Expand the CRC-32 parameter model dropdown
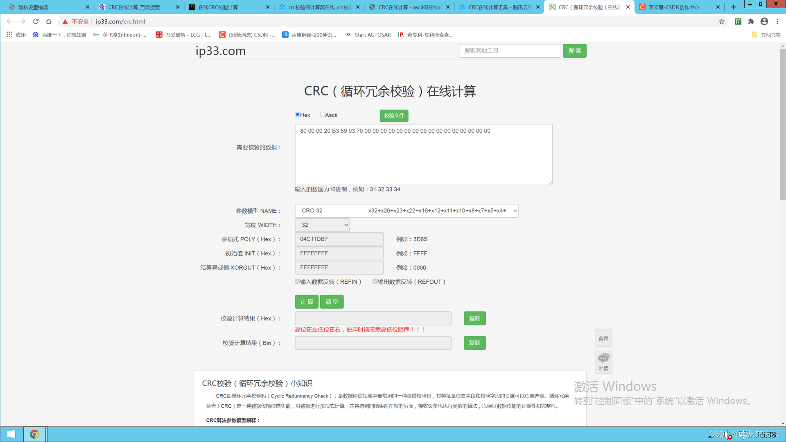The width and height of the screenshot is (786, 442). coord(407,211)
